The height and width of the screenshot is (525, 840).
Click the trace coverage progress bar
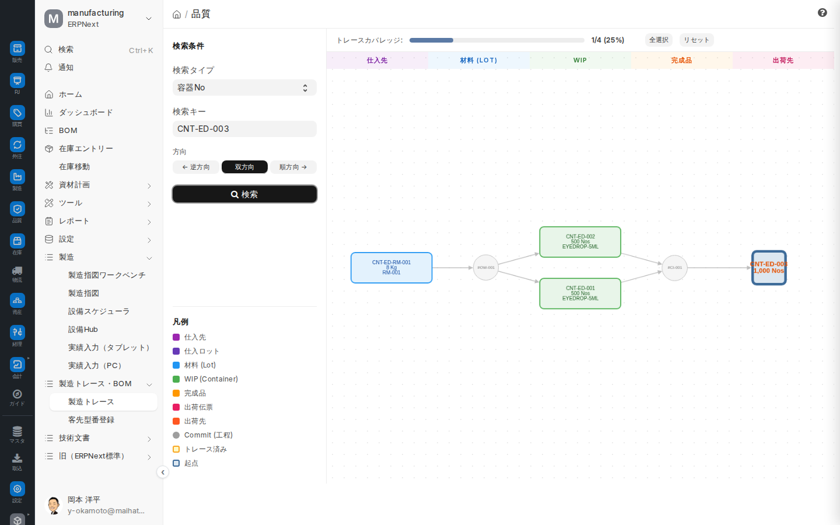pos(497,40)
